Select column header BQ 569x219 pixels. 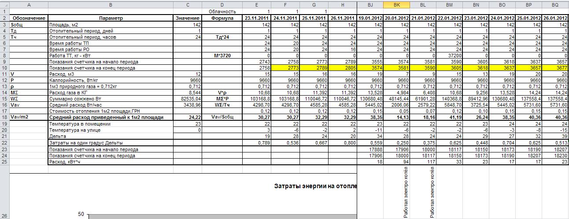(x=555, y=4)
